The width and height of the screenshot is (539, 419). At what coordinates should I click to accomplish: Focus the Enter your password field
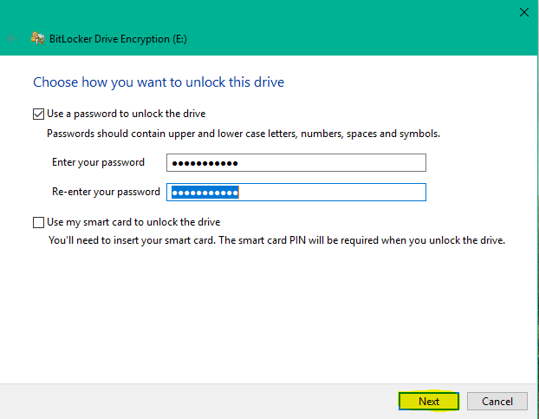[x=296, y=163]
